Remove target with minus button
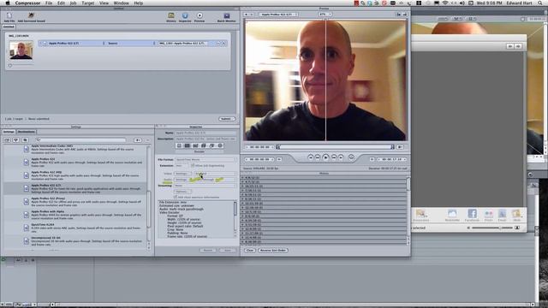Image resolution: width=548 pixels, height=308 pixels. tap(218, 44)
